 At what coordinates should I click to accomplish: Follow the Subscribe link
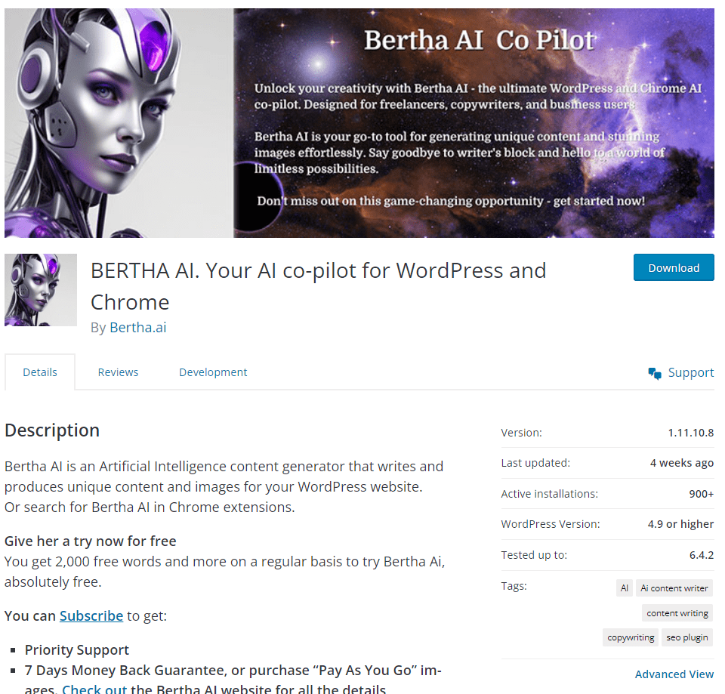91,616
